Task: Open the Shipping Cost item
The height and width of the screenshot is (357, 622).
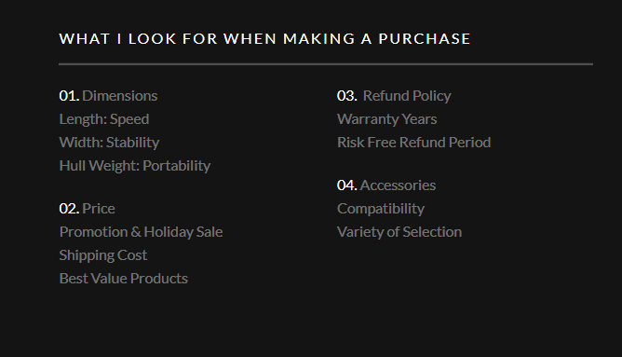Action: click(x=103, y=255)
